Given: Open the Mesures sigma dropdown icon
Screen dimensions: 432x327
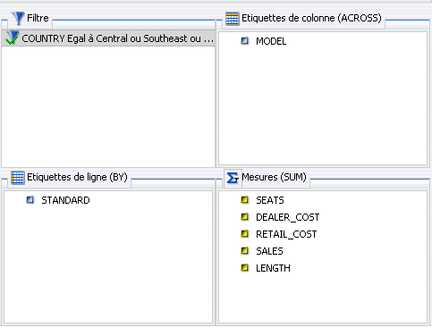Looking at the screenshot, I should (233, 178).
